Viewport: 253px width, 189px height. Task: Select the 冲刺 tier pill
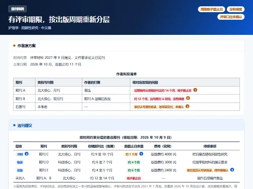tap(20, 154)
